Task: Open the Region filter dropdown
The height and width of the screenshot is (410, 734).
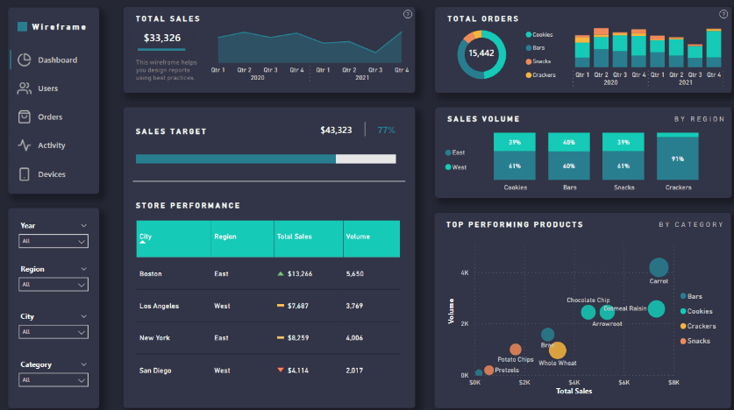Action: 54,285
